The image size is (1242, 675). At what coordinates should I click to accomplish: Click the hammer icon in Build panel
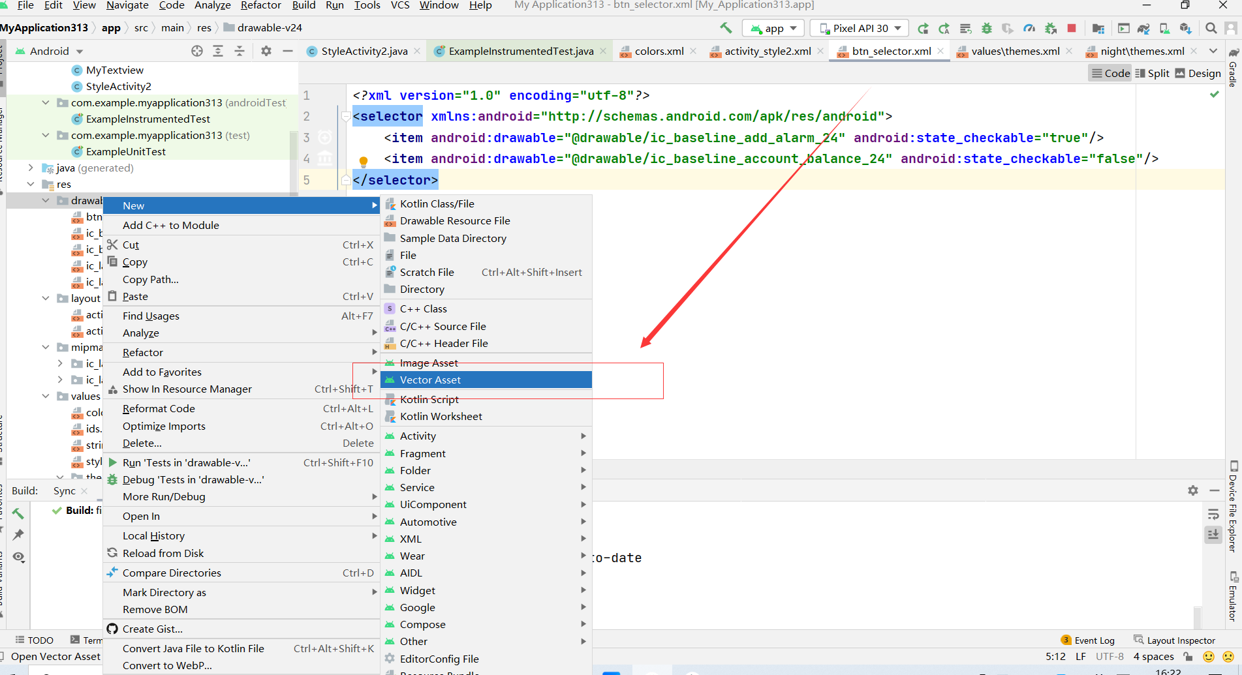(x=18, y=513)
